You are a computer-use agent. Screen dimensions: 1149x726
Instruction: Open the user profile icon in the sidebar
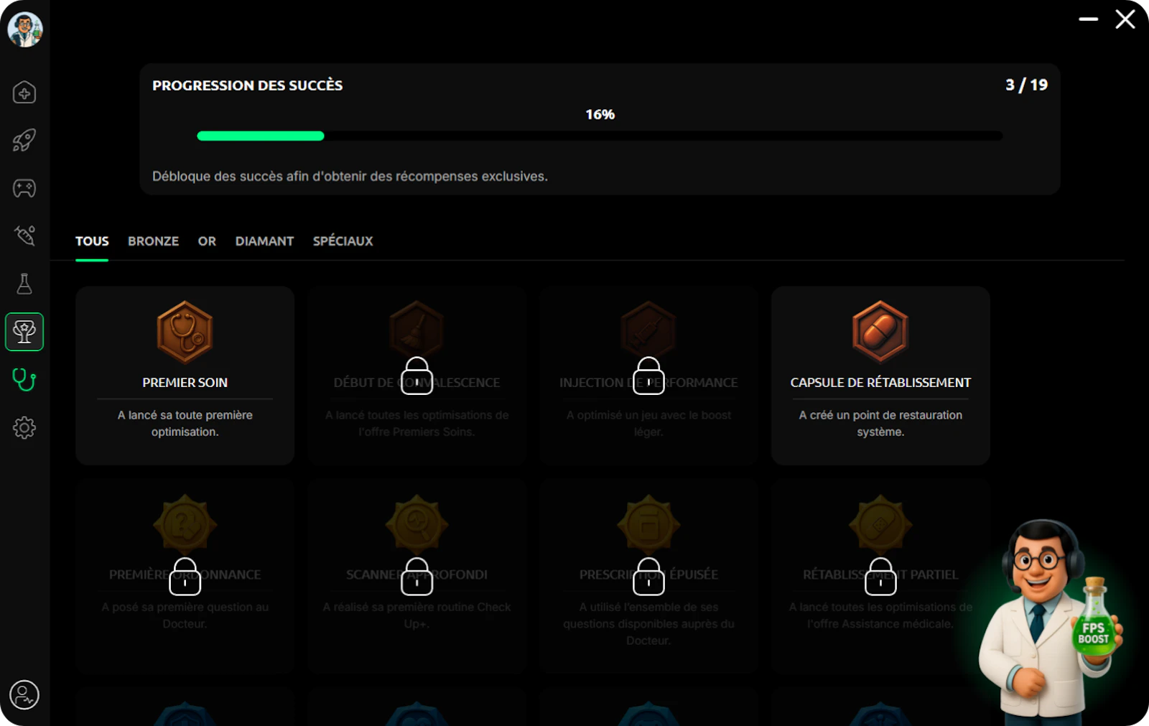(x=24, y=694)
